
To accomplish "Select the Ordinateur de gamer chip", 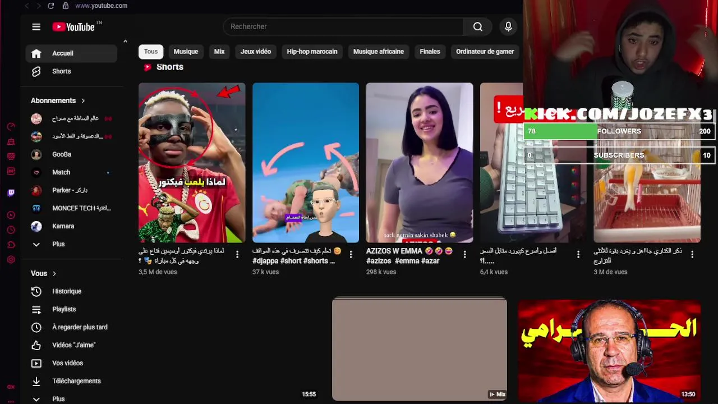I will coord(485,52).
